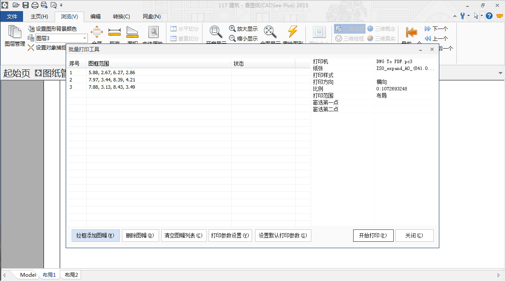The height and width of the screenshot is (281, 505).
Task: Click the 缩小显示 zoom out icon
Action: pyautogui.click(x=232, y=38)
